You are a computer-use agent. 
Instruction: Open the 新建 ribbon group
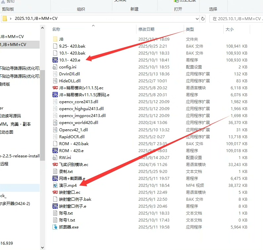(x=134, y=9)
